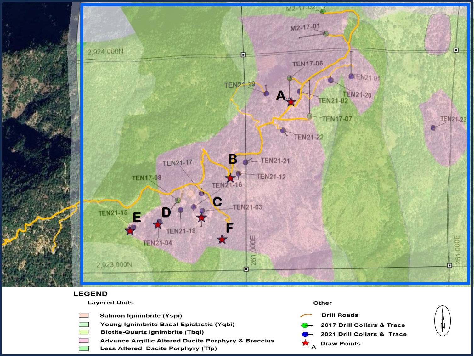Click the green M2-17-01 drill collar
This screenshot has height=356, width=474.
coord(326,33)
